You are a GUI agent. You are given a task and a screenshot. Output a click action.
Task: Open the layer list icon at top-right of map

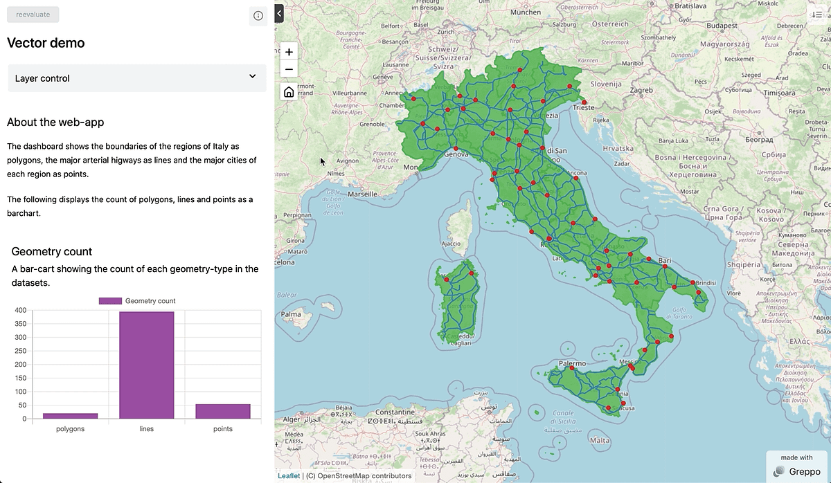click(818, 14)
